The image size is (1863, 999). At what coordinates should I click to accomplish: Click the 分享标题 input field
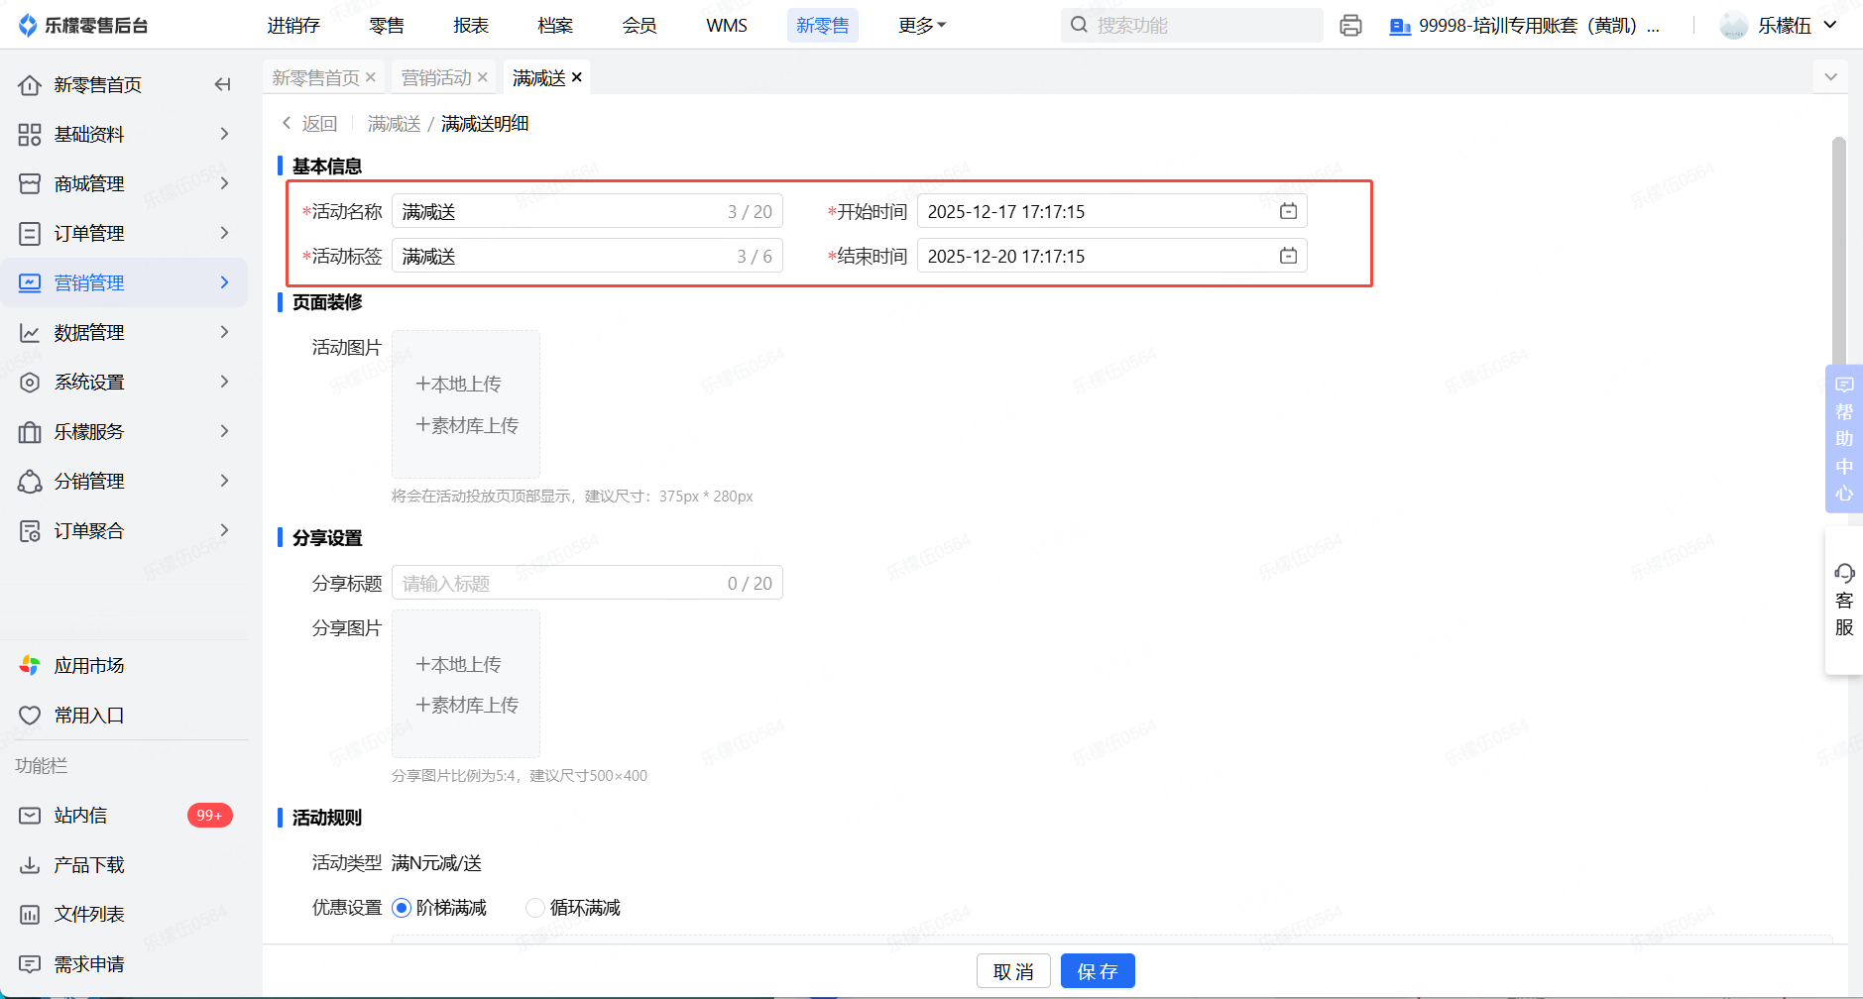(587, 583)
